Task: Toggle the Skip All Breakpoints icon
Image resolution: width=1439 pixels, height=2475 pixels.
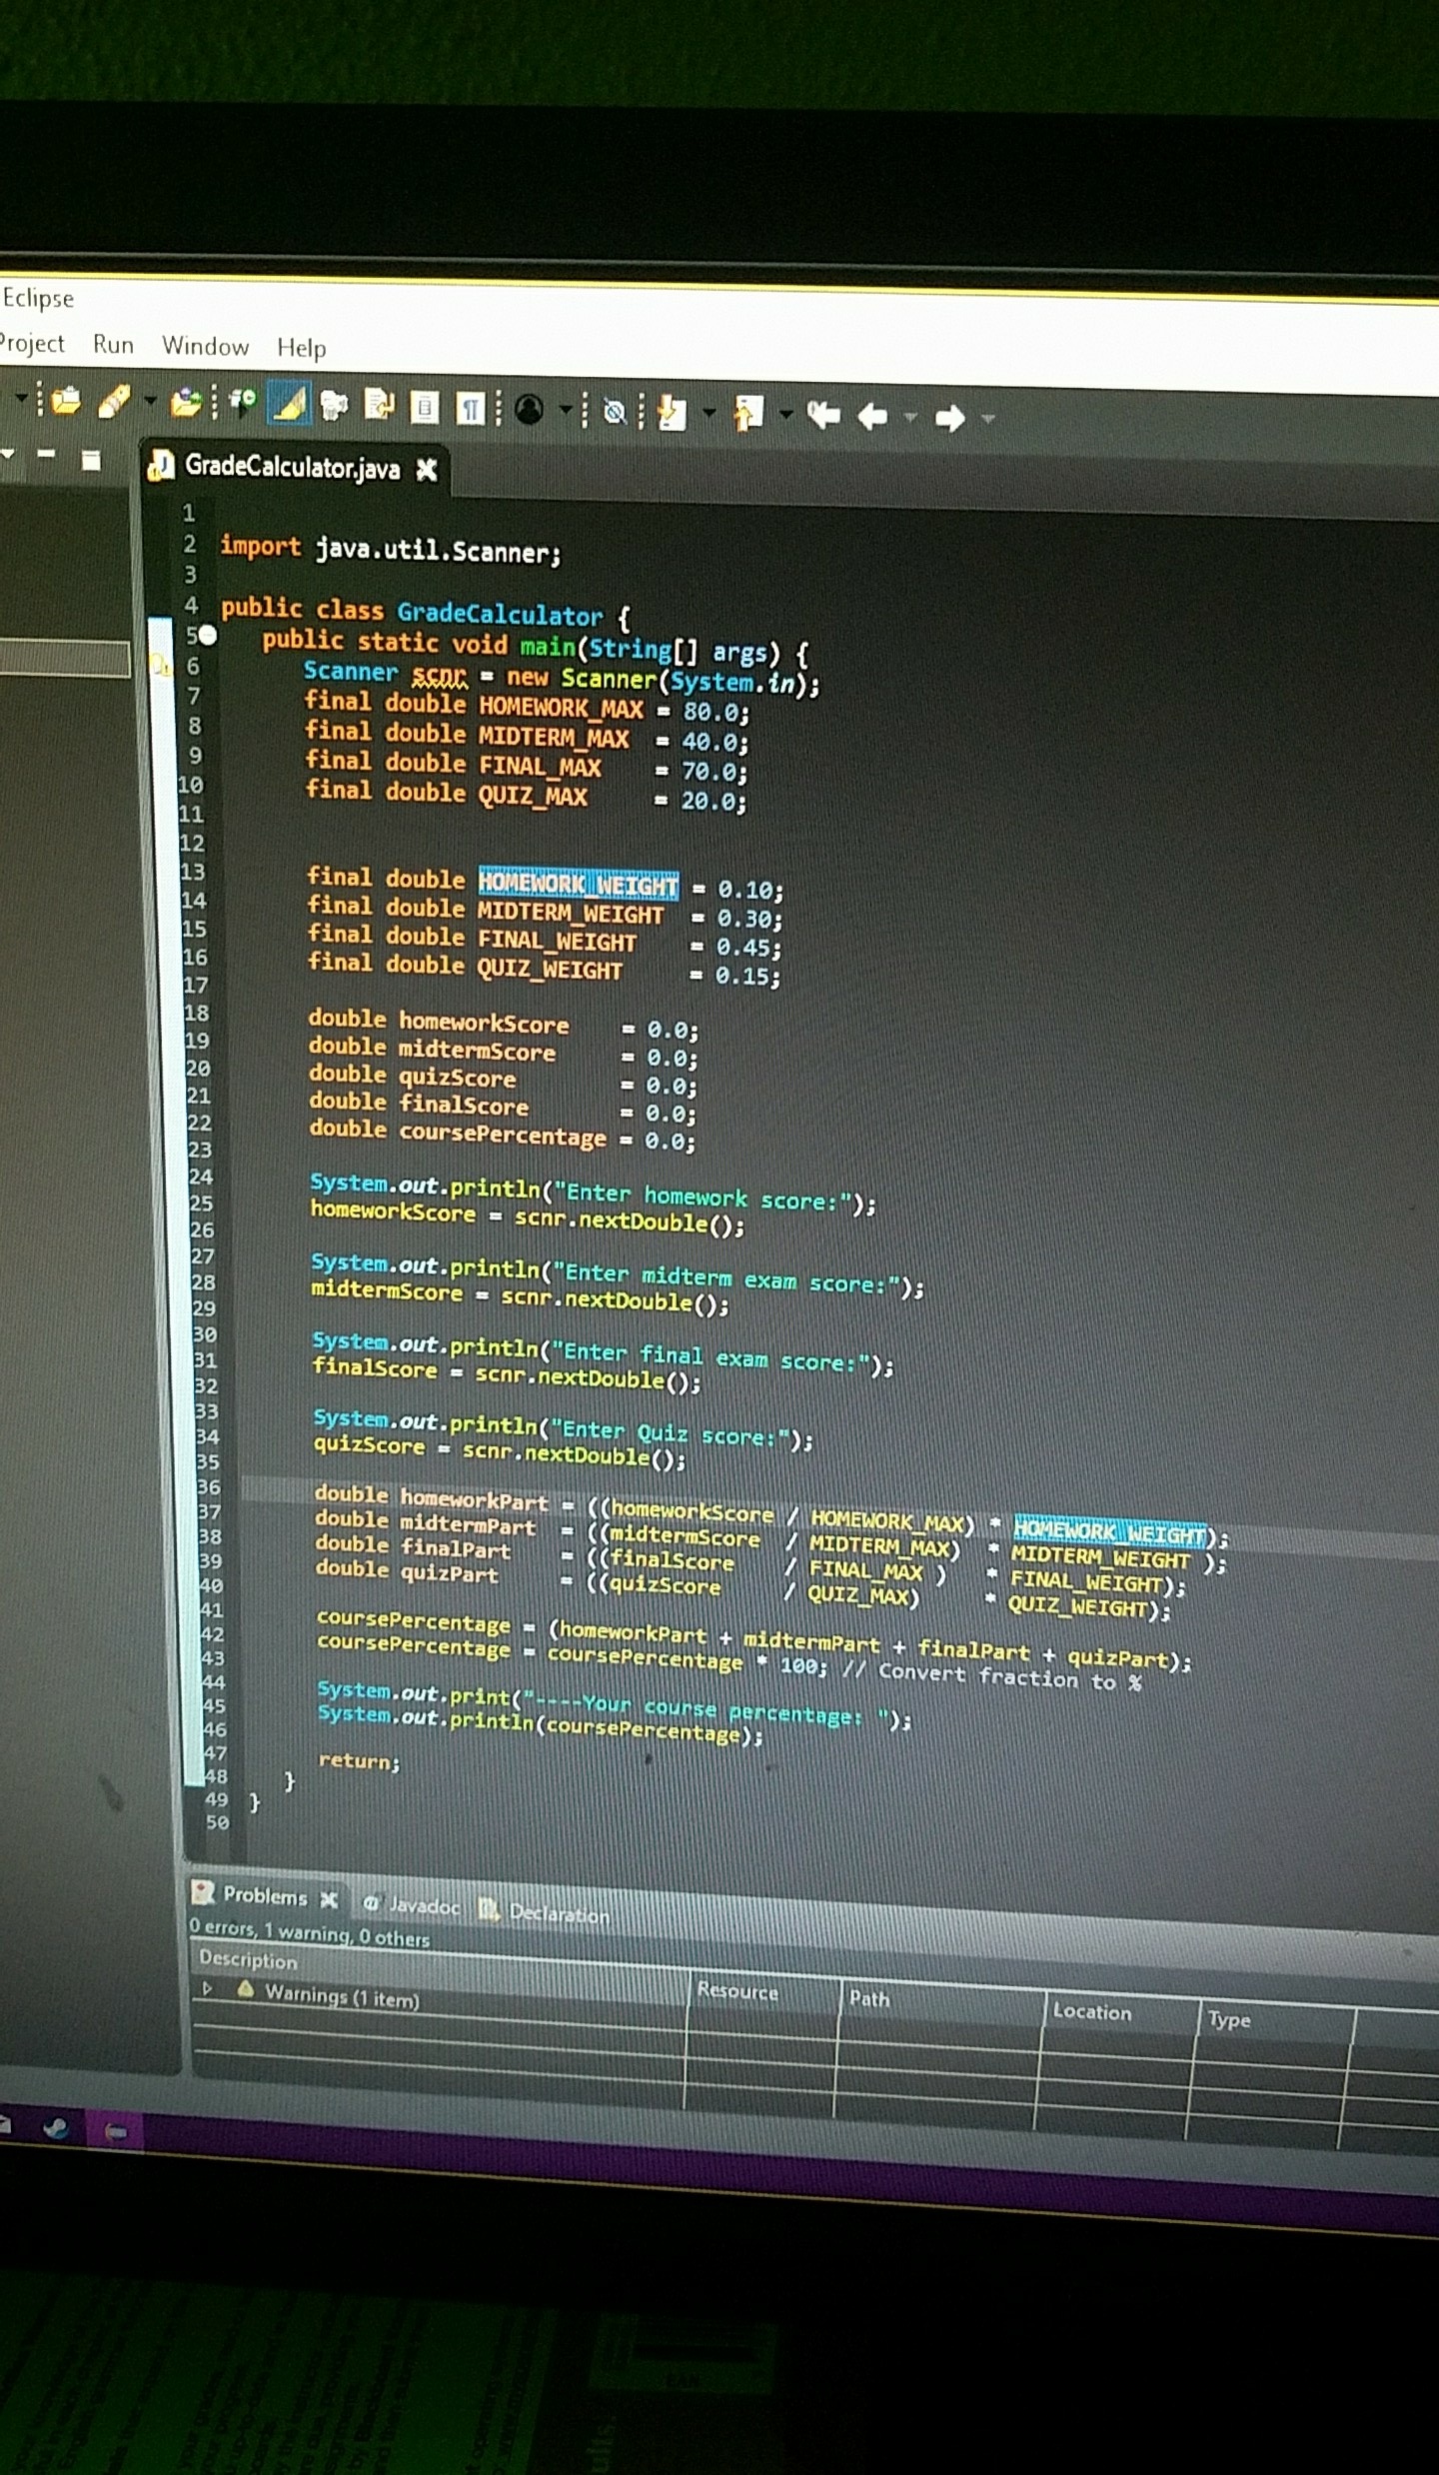Action: (615, 411)
